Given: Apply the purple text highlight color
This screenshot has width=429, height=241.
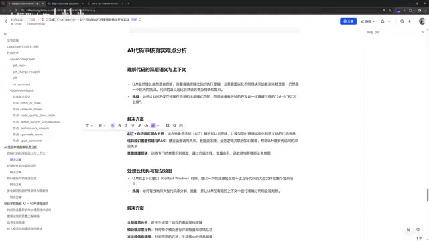Looking at the screenshot, I should [153, 125].
